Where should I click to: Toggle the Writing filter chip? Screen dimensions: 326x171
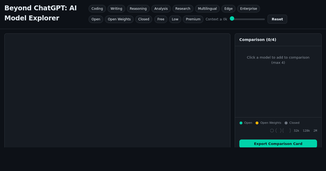click(116, 9)
